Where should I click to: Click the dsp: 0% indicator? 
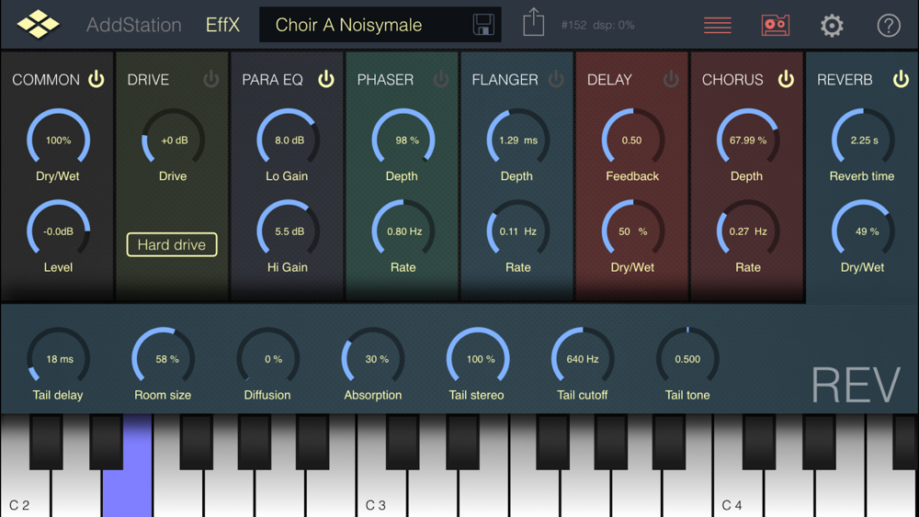(x=614, y=25)
